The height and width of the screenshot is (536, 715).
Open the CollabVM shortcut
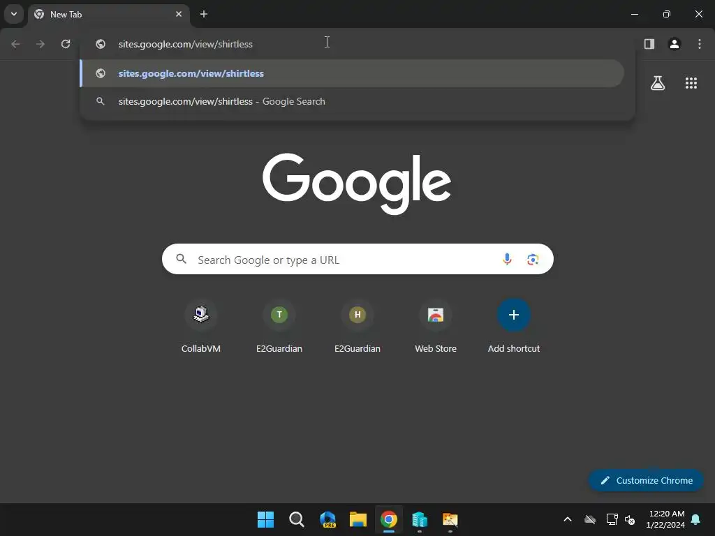click(201, 327)
